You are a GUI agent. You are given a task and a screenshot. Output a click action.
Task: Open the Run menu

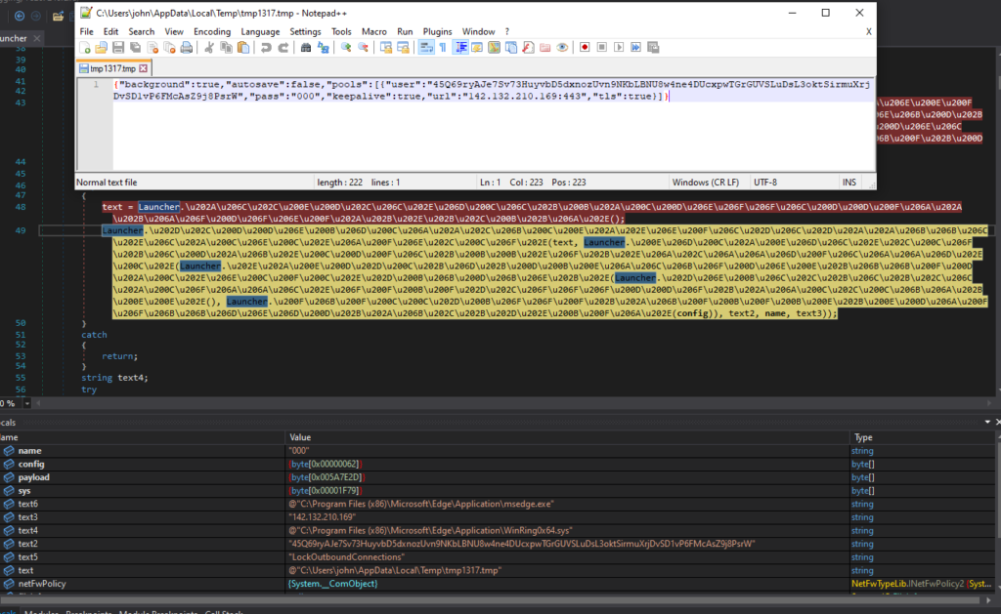[x=405, y=32]
